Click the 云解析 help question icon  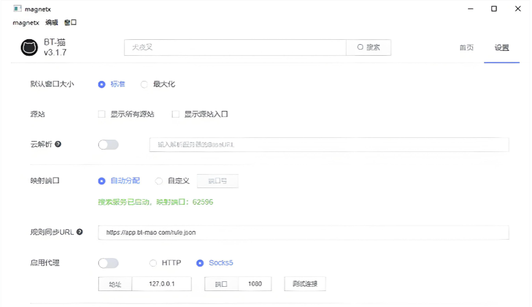coord(58,144)
